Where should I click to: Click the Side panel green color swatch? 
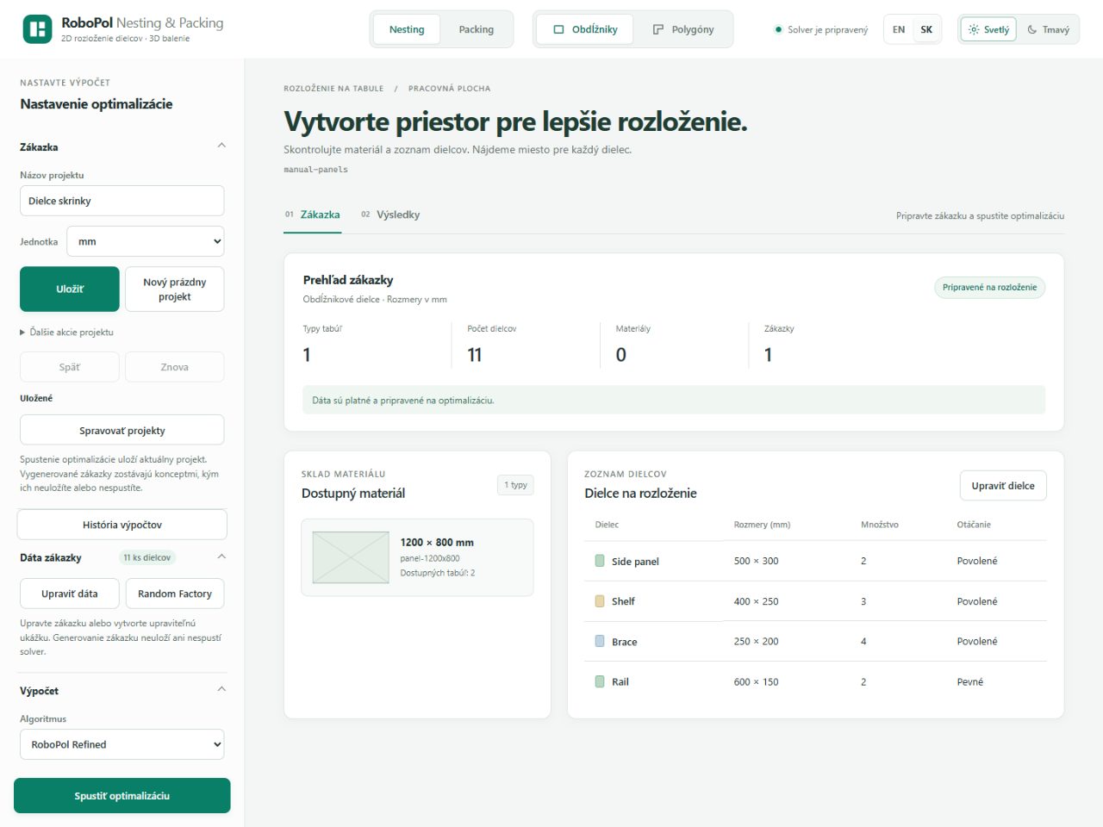click(600, 561)
